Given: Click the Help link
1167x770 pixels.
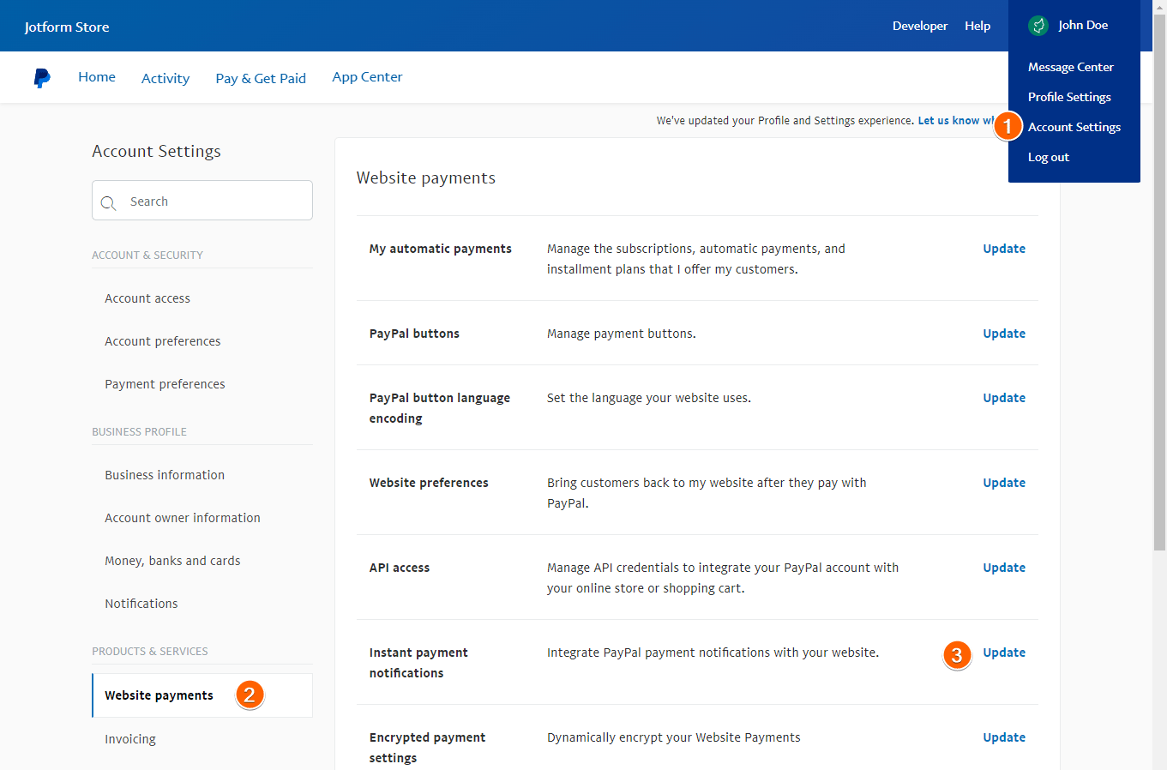Looking at the screenshot, I should pos(978,26).
